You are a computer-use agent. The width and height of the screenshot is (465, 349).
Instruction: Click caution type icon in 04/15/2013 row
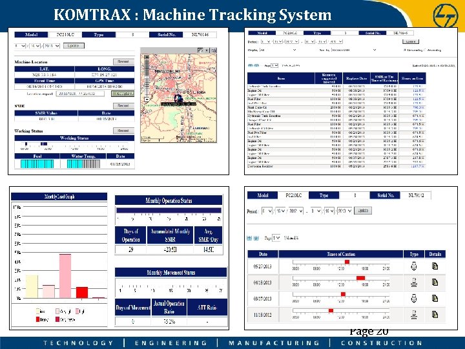pyautogui.click(x=414, y=282)
